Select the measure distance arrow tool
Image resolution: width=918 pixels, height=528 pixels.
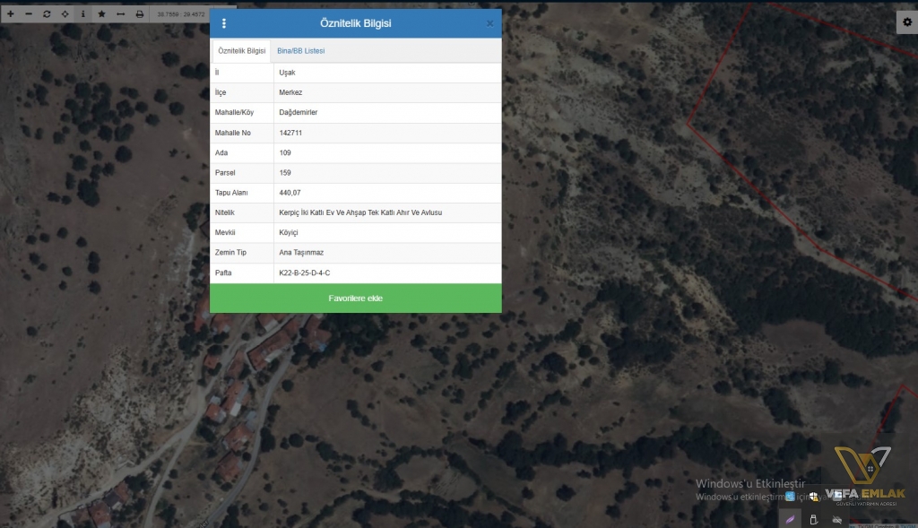click(x=120, y=14)
